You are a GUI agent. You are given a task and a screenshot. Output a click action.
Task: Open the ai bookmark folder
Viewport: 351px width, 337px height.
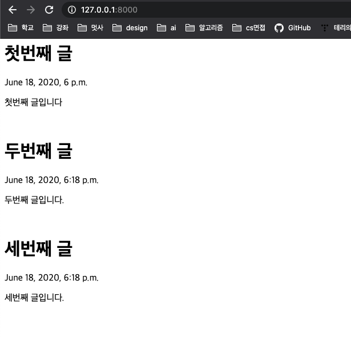[167, 28]
